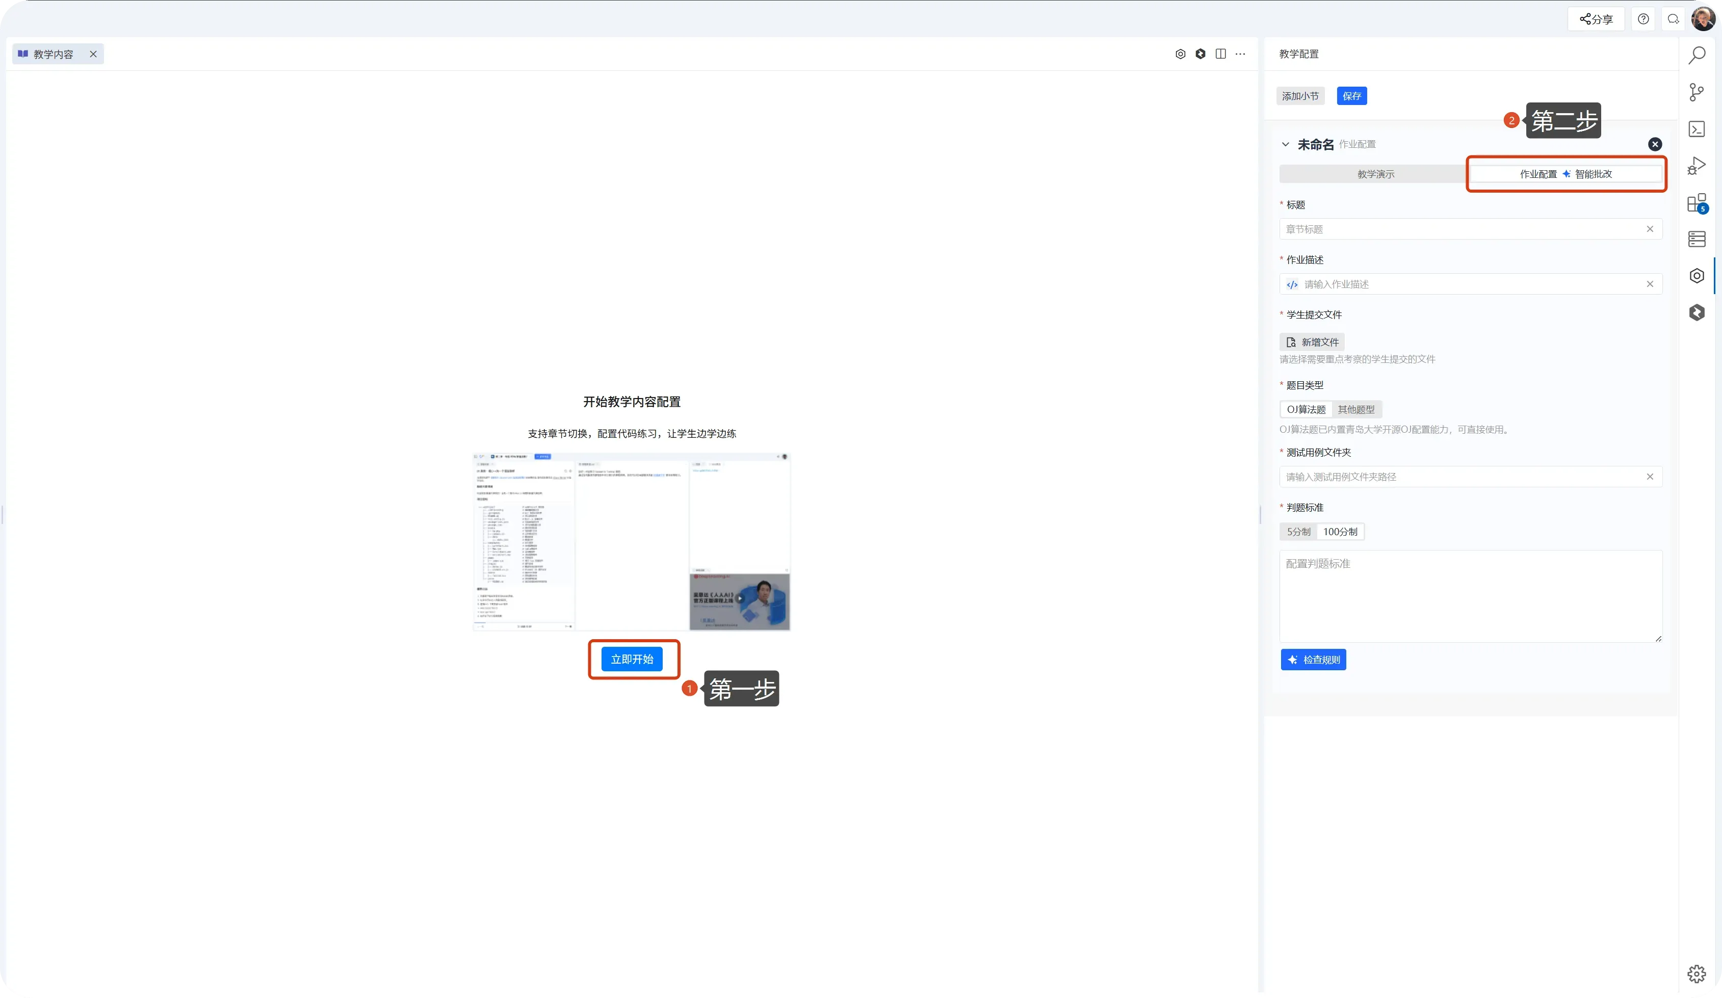Open the terminal panel icon
Image resolution: width=1722 pixels, height=998 pixels.
click(1697, 129)
